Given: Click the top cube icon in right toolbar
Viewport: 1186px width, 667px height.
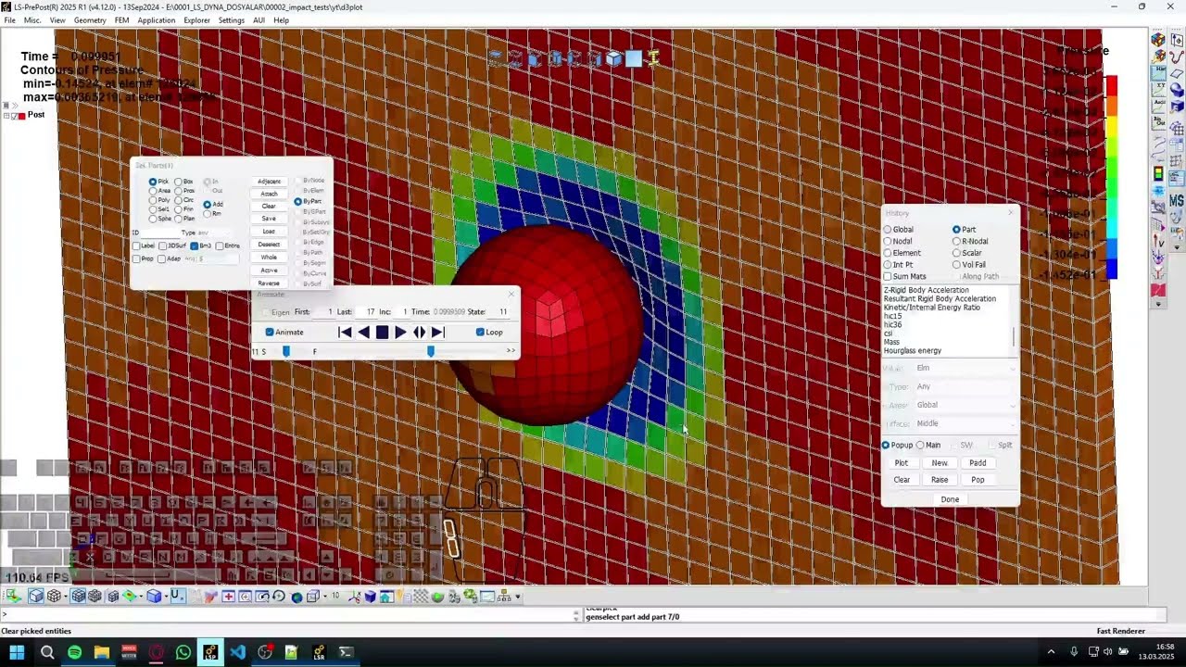Looking at the screenshot, I should [x=1158, y=40].
